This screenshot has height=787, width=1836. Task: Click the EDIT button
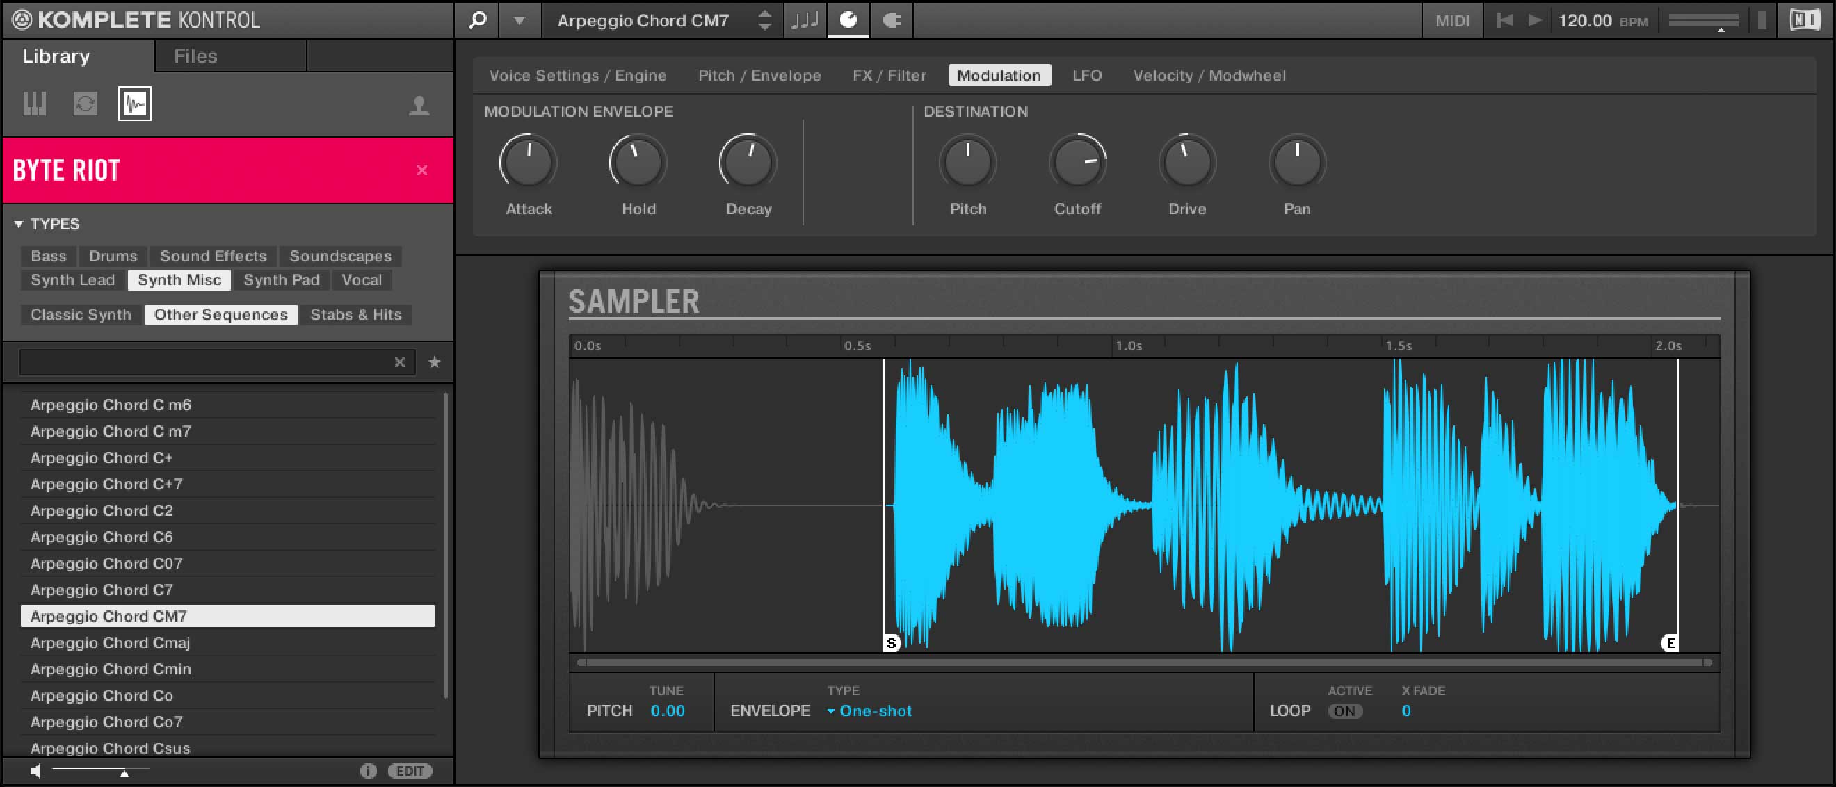tap(410, 771)
